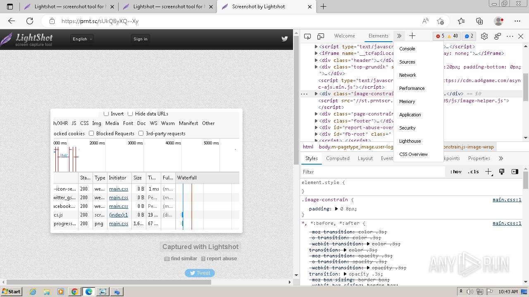Image resolution: width=529 pixels, height=297 pixels.
Task: Open DevTools more options ellipsis menu
Action: point(510,36)
